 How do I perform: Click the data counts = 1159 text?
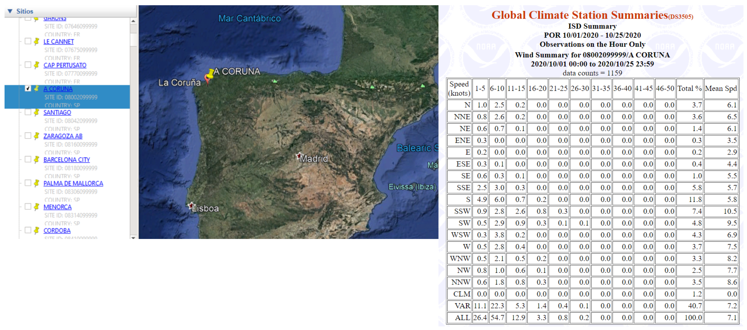[592, 73]
